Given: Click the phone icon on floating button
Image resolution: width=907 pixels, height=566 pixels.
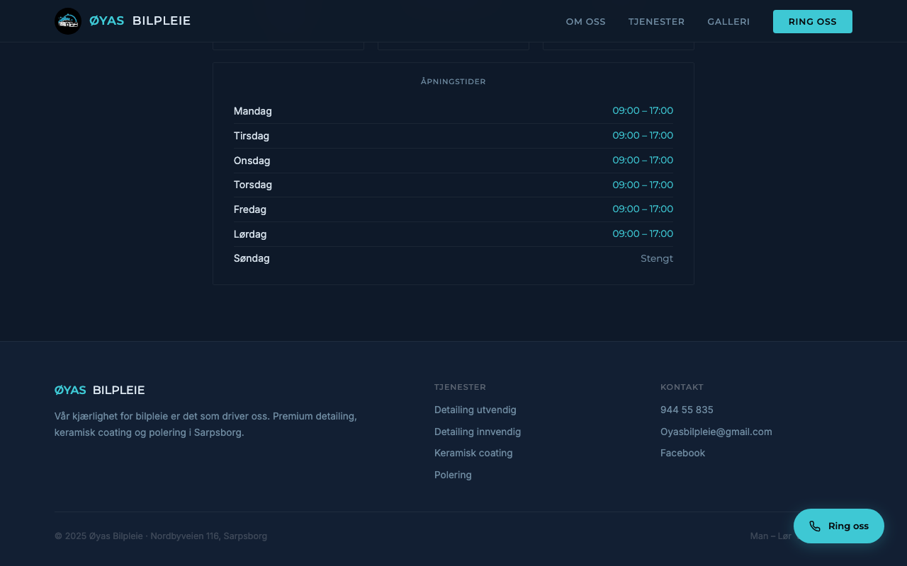Looking at the screenshot, I should point(815,526).
